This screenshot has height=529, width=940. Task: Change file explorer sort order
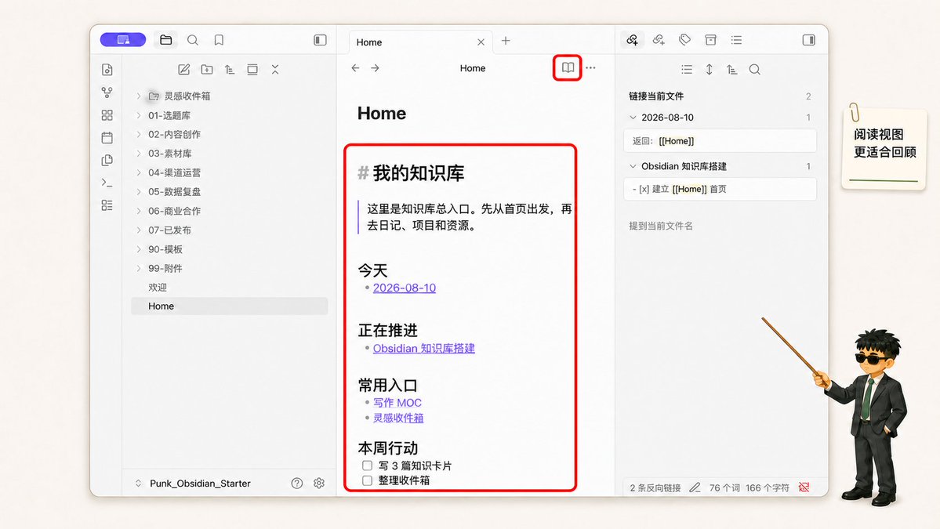click(230, 70)
